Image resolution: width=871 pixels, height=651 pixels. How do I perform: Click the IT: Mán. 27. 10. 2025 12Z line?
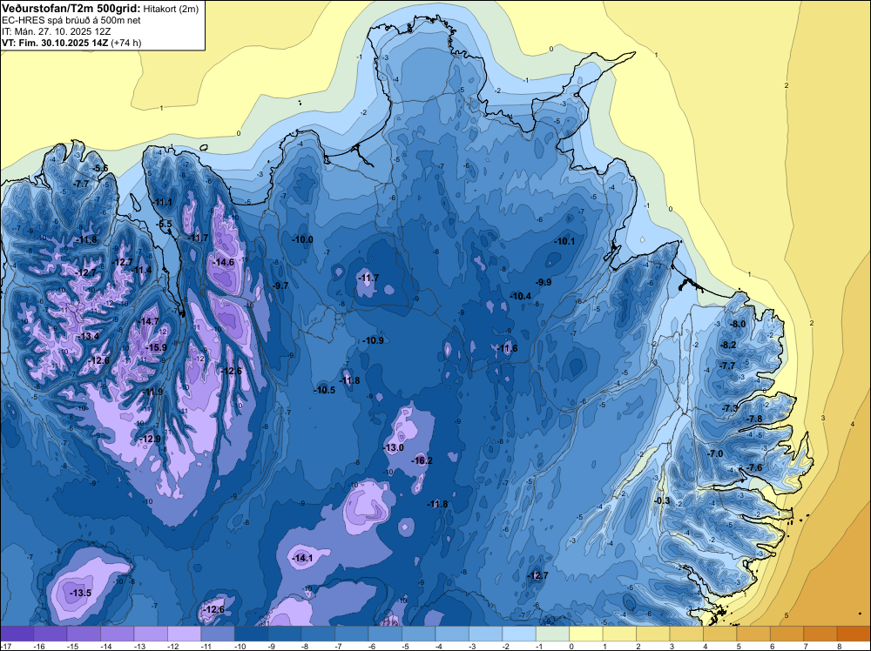(x=56, y=31)
